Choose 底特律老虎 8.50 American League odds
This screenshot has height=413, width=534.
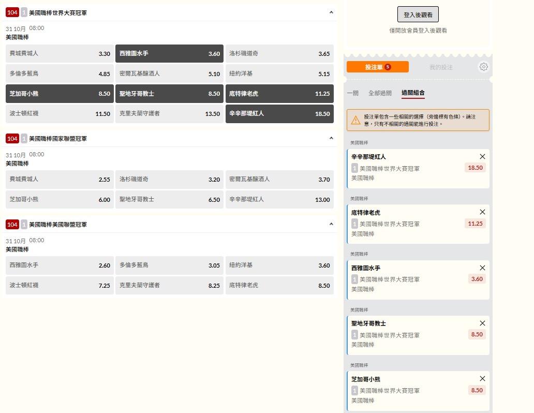(279, 286)
